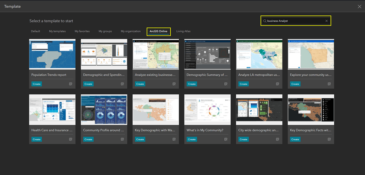365x175 pixels.
Task: Switch to the My groups tab
Action: click(x=105, y=31)
